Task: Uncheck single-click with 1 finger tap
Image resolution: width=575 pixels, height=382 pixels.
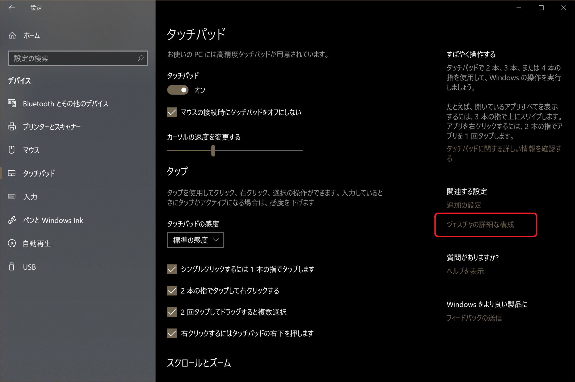Action: point(172,269)
